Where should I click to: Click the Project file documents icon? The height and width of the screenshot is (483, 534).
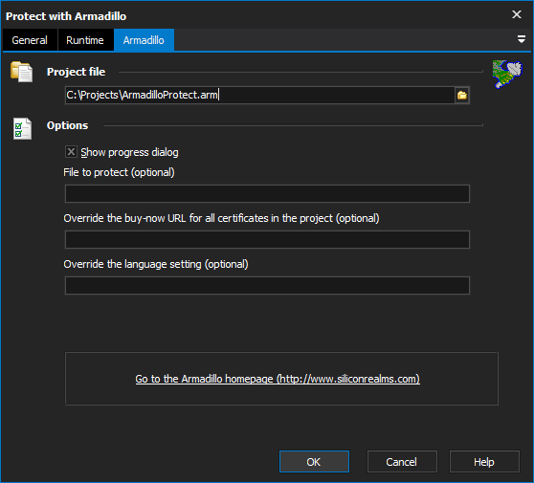click(x=22, y=72)
